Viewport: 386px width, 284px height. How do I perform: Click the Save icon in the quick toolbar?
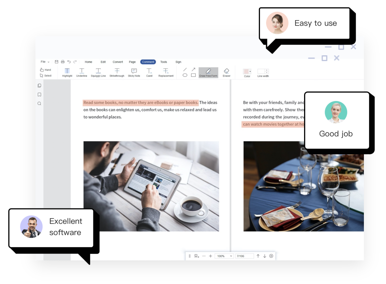[x=57, y=62]
